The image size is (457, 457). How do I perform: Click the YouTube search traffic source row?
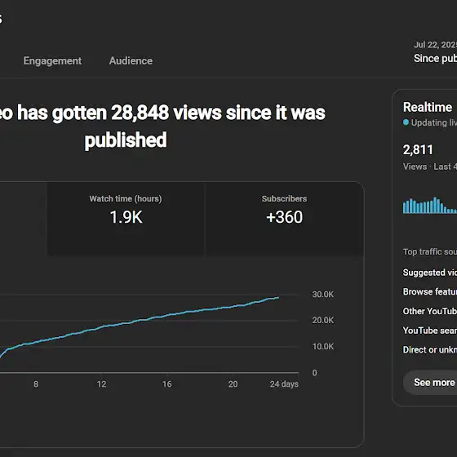tap(430, 331)
